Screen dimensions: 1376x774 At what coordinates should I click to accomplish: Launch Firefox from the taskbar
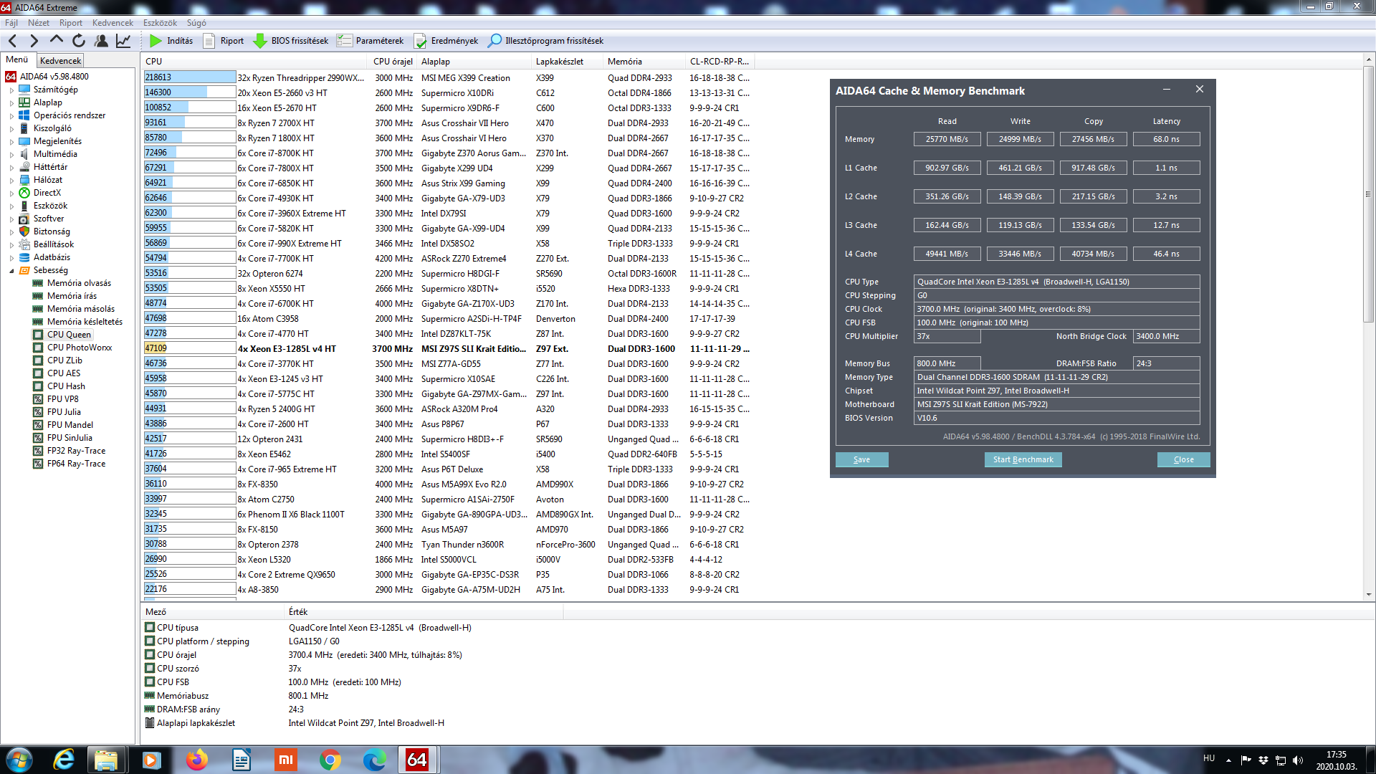click(x=196, y=760)
